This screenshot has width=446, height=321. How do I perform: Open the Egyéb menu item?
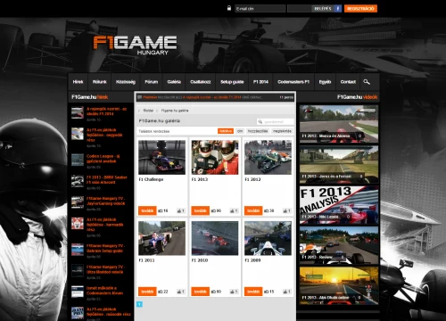(x=325, y=82)
